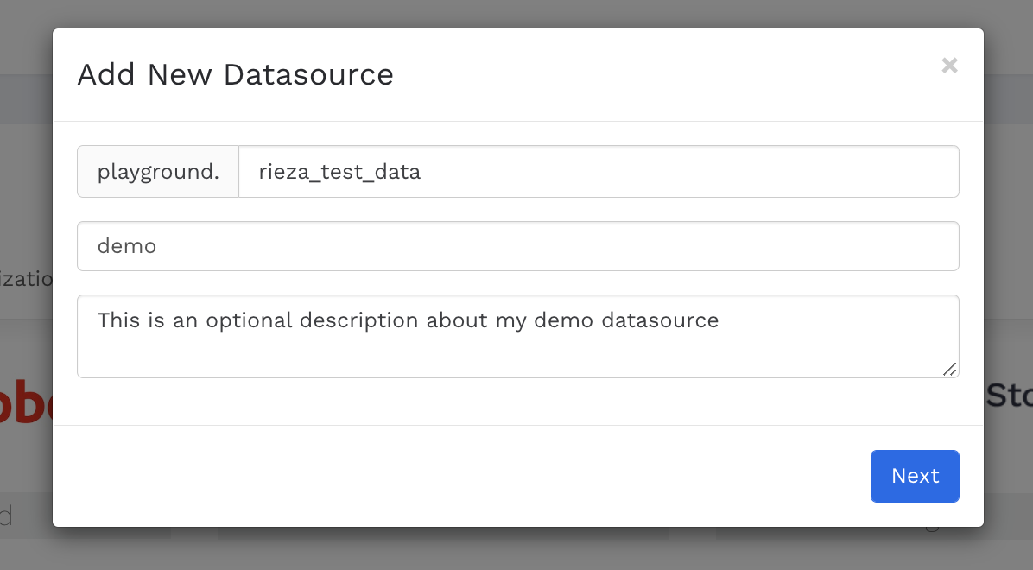Click empty footer area left of Next

[x=432, y=476]
